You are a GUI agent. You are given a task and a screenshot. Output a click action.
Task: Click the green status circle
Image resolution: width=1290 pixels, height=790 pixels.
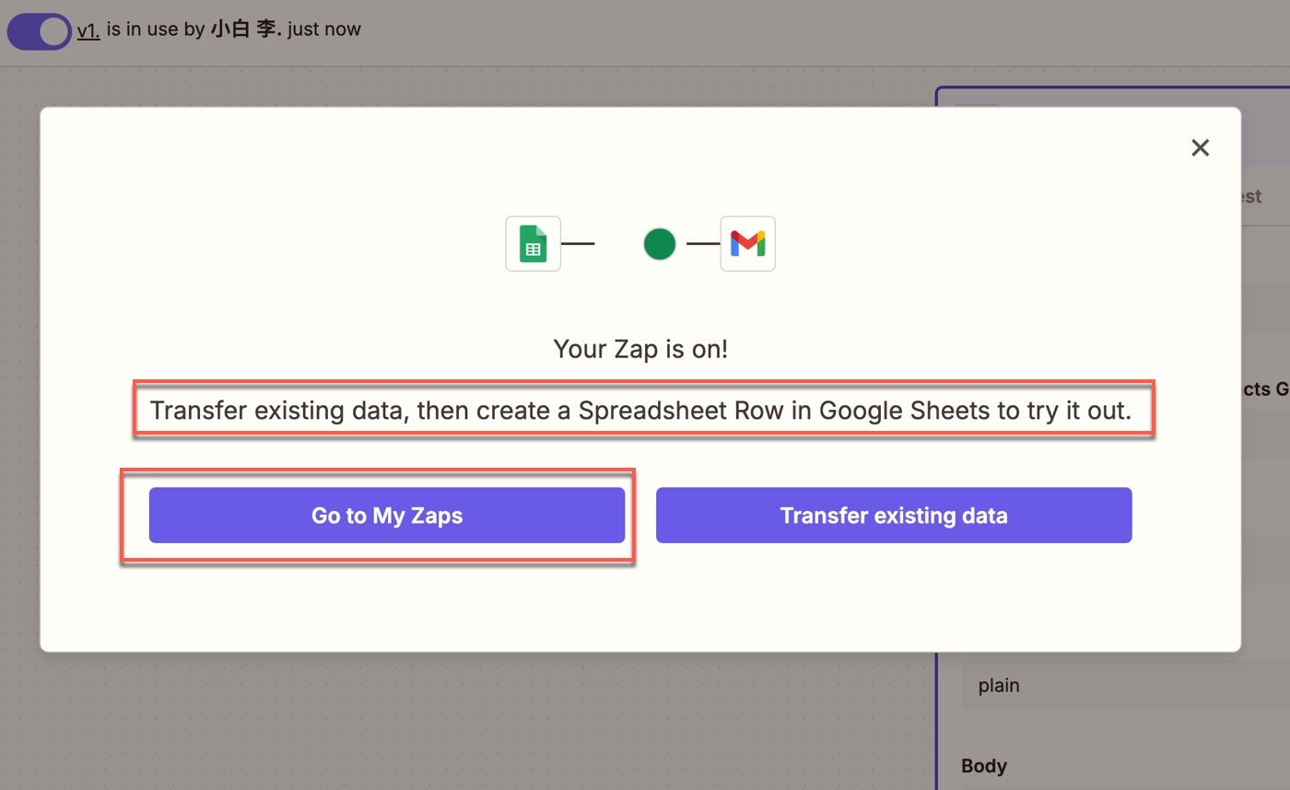(x=660, y=244)
